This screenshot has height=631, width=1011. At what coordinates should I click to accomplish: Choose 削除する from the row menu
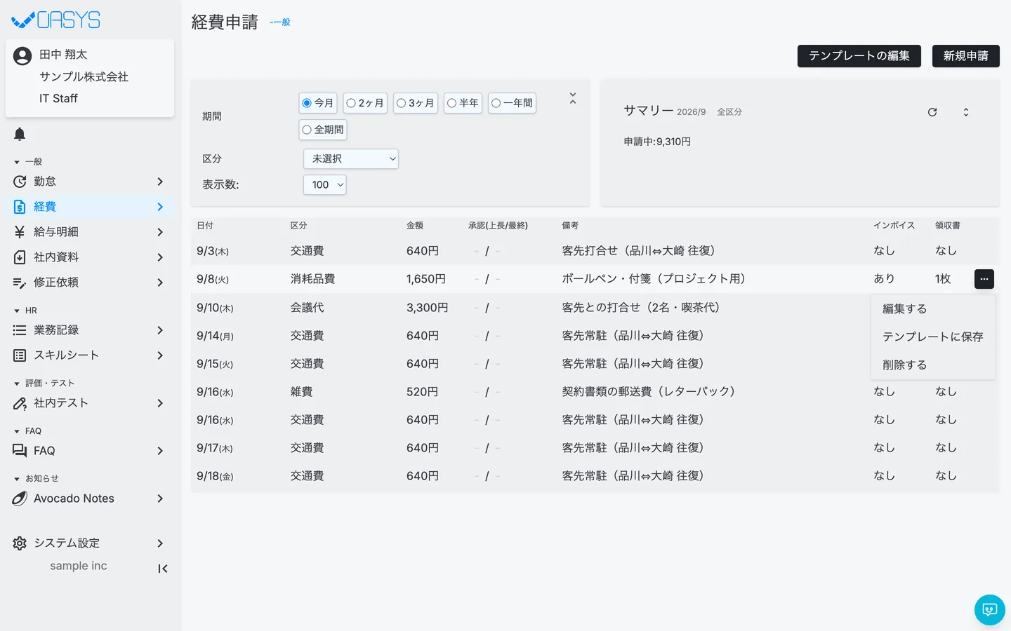[x=933, y=365]
